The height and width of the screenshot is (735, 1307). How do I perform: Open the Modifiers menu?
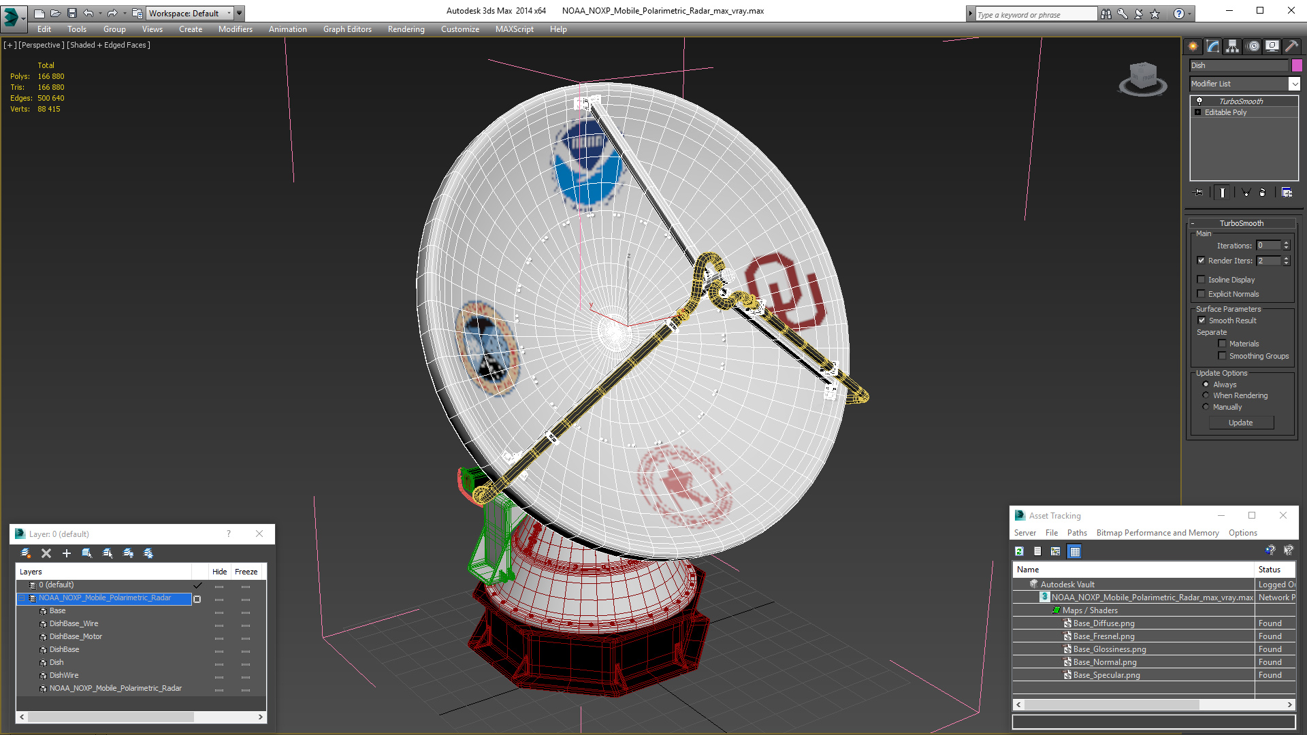[x=235, y=29]
